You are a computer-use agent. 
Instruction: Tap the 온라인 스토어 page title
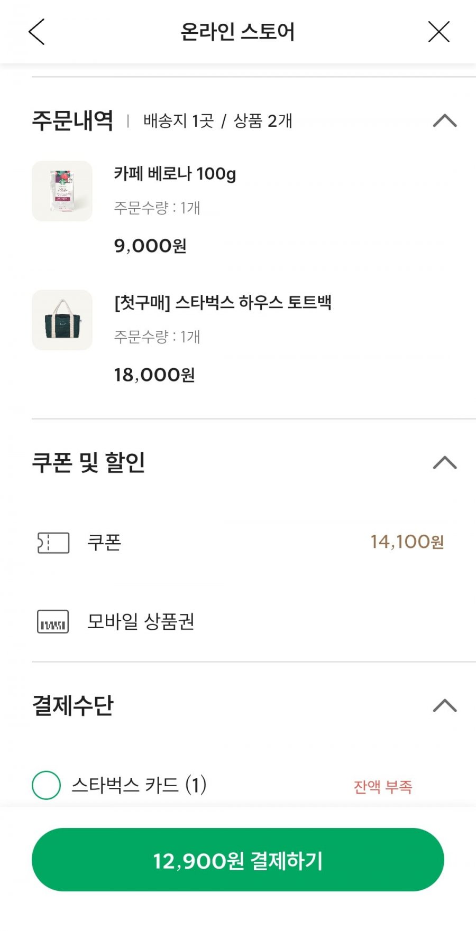click(x=237, y=32)
